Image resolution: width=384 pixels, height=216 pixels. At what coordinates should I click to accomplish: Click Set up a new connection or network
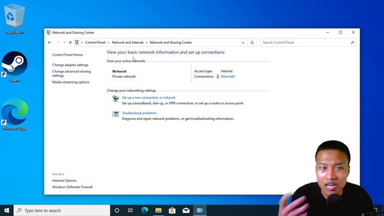(148, 97)
